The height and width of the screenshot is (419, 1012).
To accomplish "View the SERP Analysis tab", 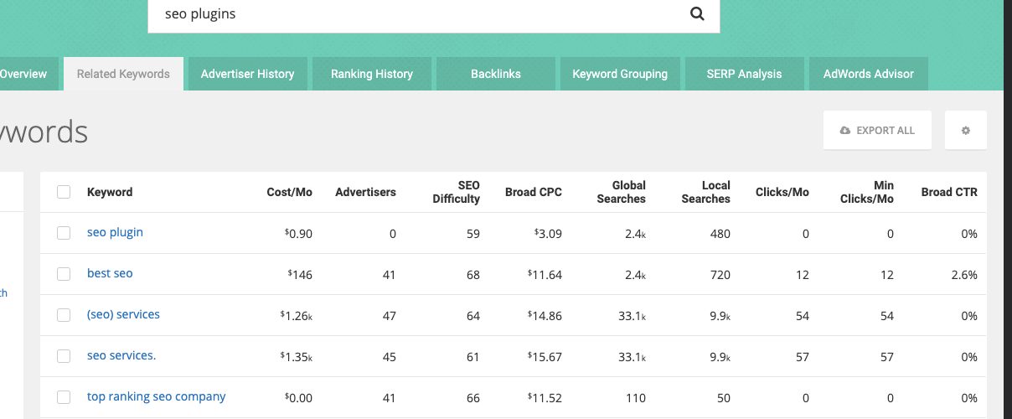I will coord(744,74).
